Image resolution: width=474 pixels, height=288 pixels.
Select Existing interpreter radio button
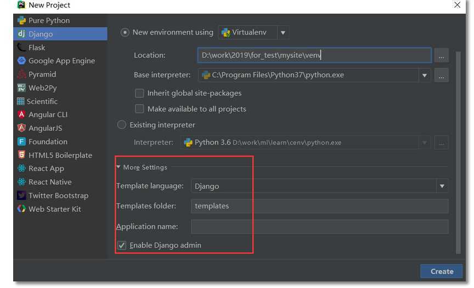pos(122,125)
